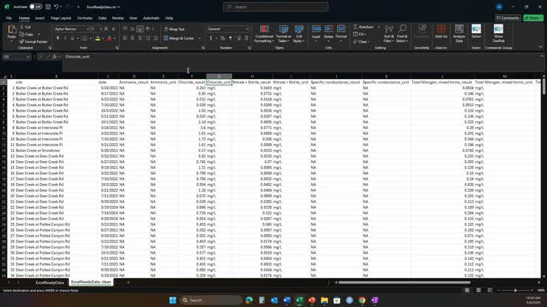Image resolution: width=547 pixels, height=307 pixels.
Task: Add a new sheet with plus button
Action: pos(128,282)
